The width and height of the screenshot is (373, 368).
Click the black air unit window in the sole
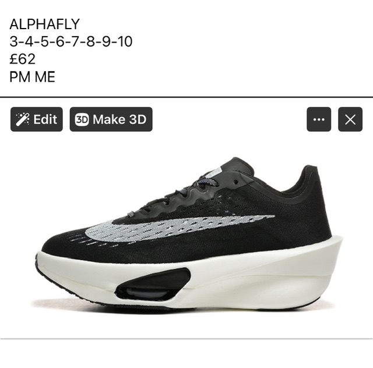click(x=153, y=284)
